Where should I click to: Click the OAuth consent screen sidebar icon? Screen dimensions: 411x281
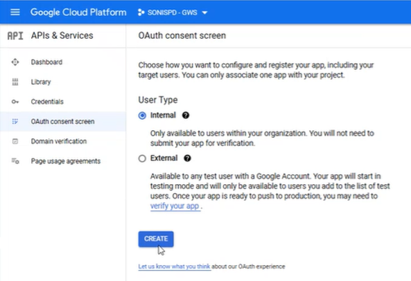15,121
